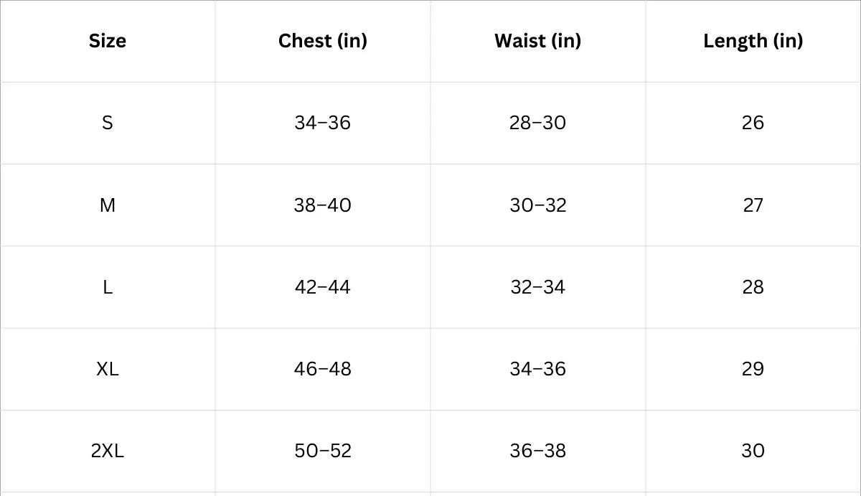Click the length value 28
This screenshot has width=861, height=496.
[x=753, y=287]
